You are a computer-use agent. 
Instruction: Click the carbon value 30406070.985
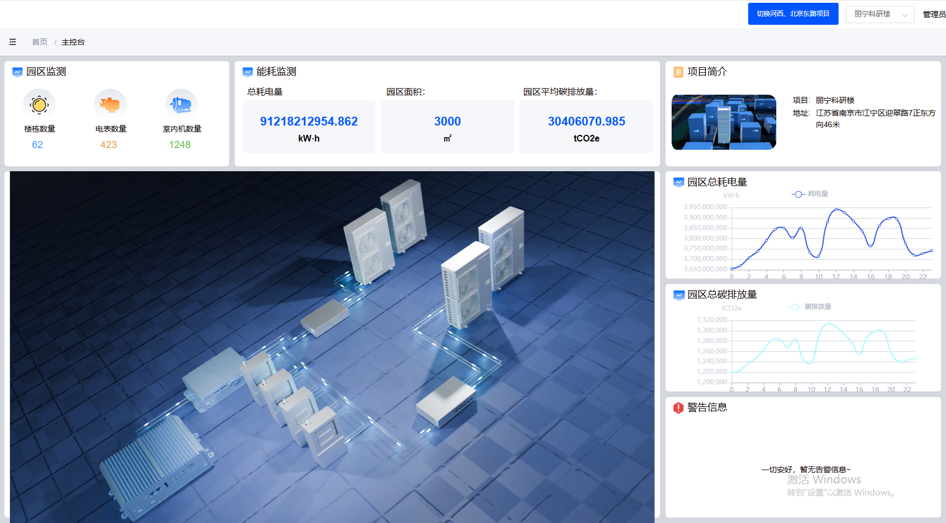586,121
